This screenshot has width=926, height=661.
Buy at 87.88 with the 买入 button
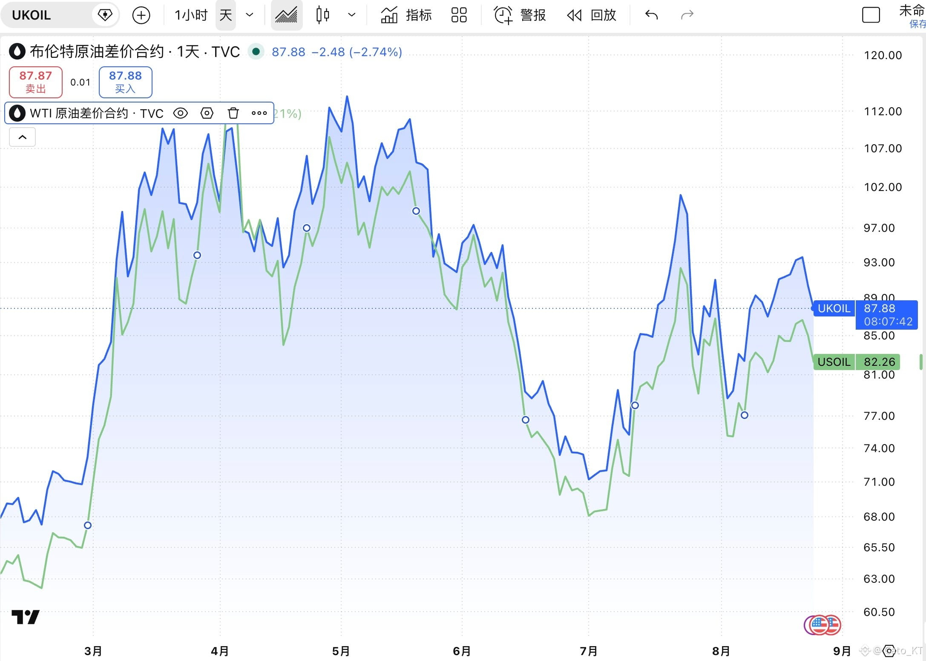126,82
